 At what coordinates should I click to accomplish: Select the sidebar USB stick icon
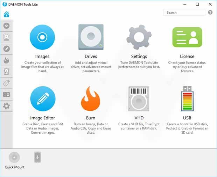[x=6, y=83]
